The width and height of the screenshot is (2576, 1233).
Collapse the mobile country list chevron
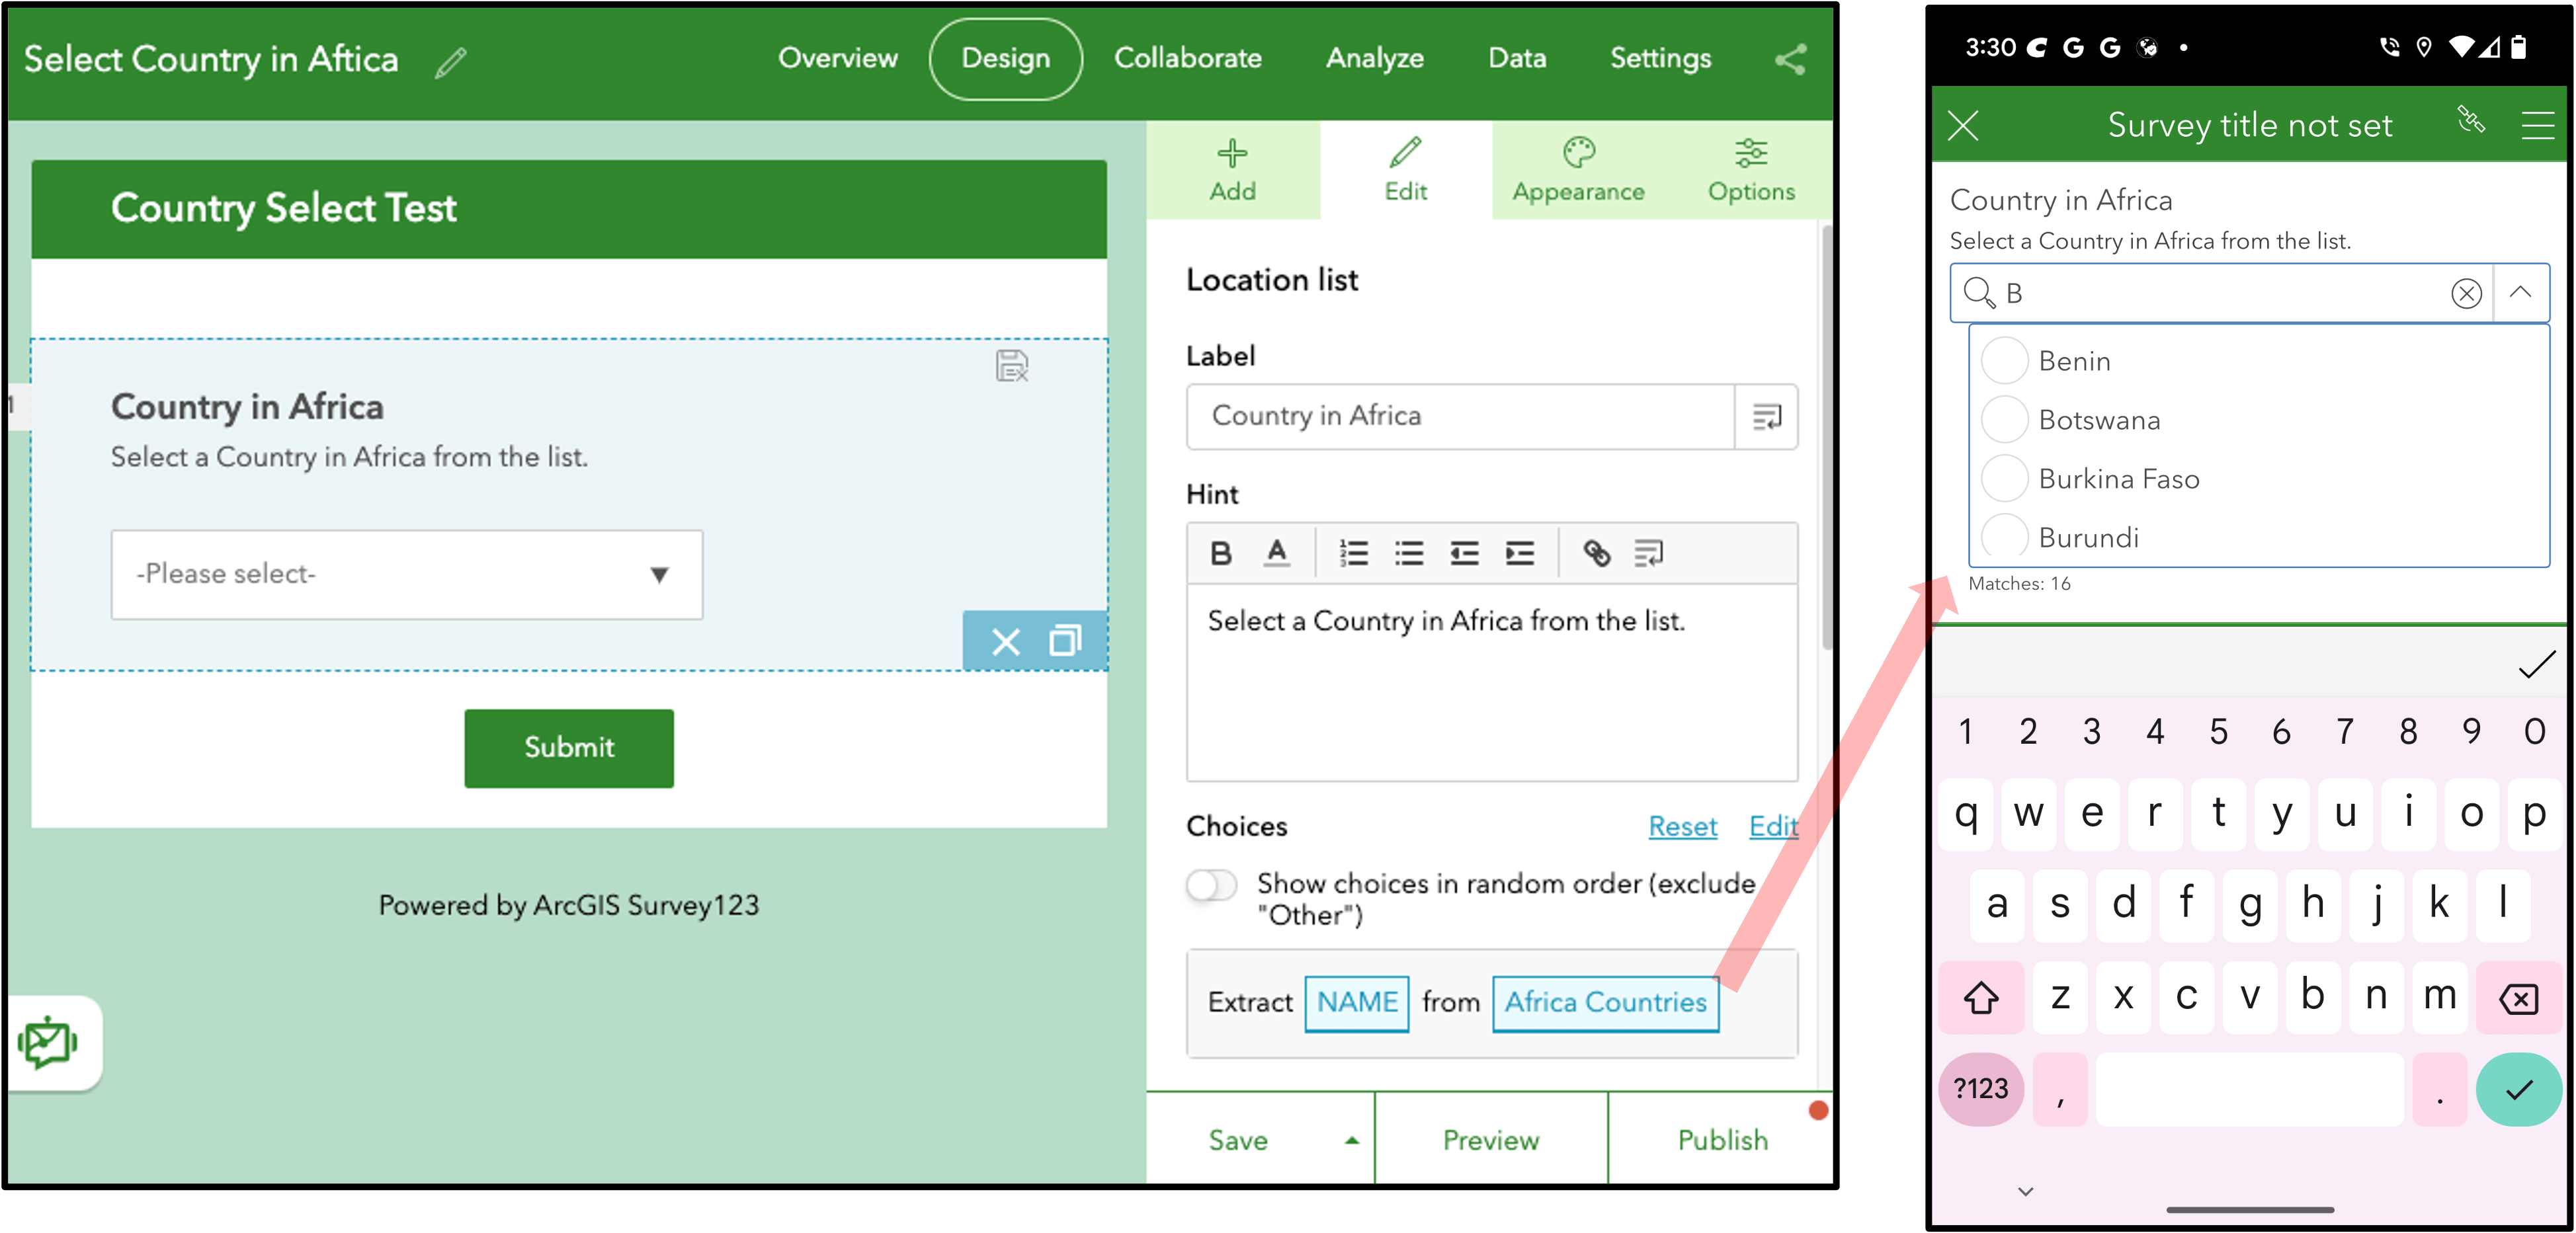2520,293
